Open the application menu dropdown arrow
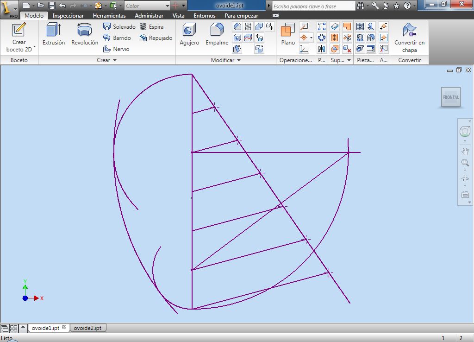This screenshot has height=342, width=474. click(15, 9)
